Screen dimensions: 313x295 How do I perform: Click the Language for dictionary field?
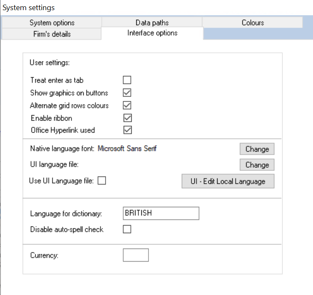tap(161, 213)
